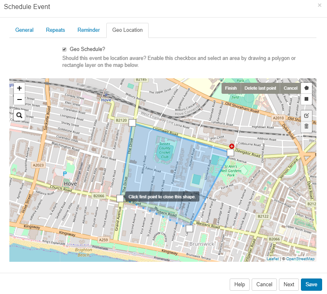327x294 pixels.
Task: Activate the edit layers tool
Action: point(306,115)
